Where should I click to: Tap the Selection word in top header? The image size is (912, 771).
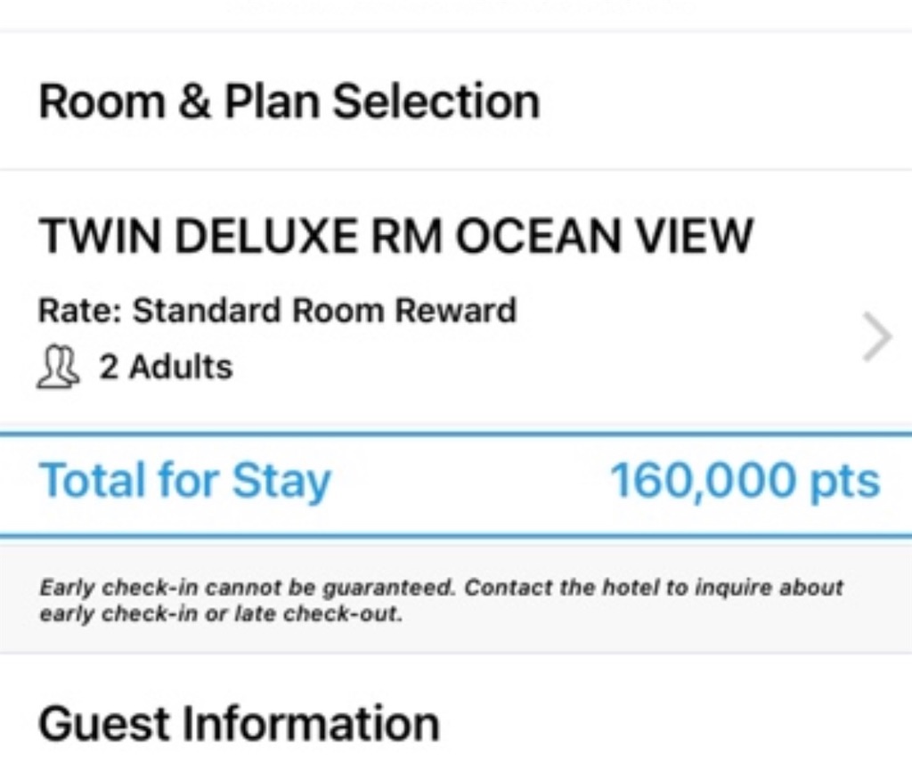(x=436, y=101)
